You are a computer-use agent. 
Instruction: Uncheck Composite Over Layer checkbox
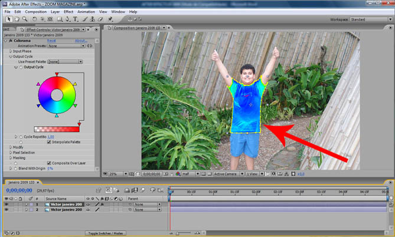click(49, 163)
